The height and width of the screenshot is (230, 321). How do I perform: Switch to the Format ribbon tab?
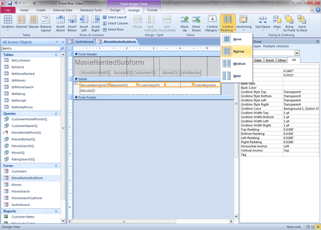pos(152,10)
